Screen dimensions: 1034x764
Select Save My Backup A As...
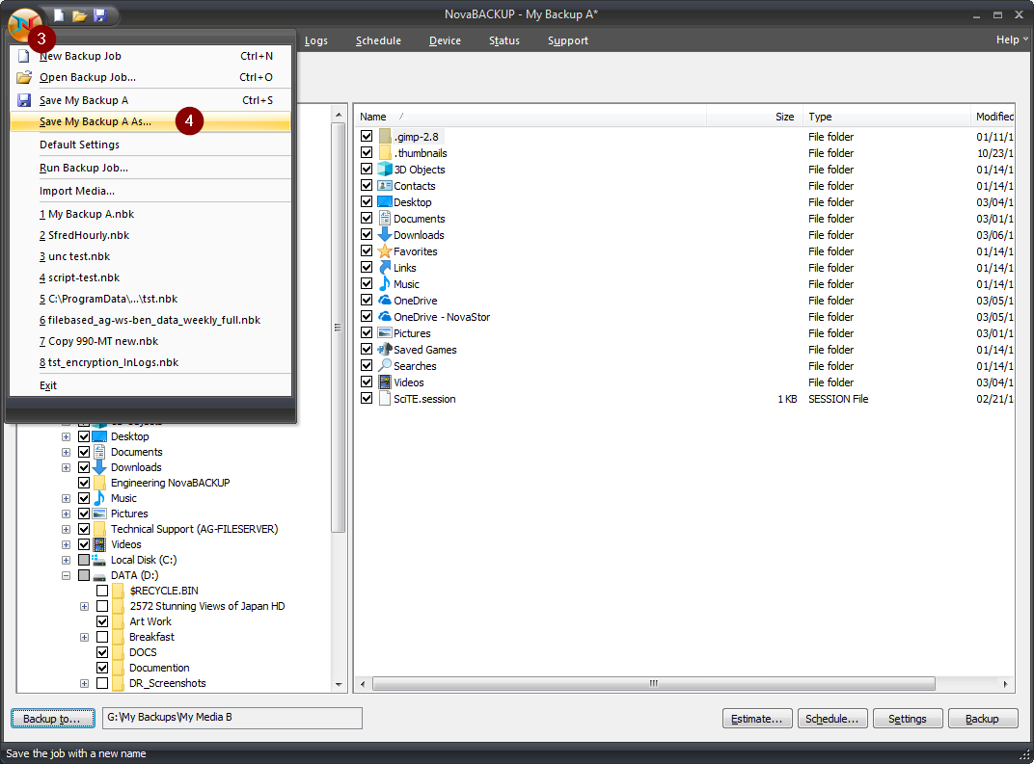click(x=150, y=121)
